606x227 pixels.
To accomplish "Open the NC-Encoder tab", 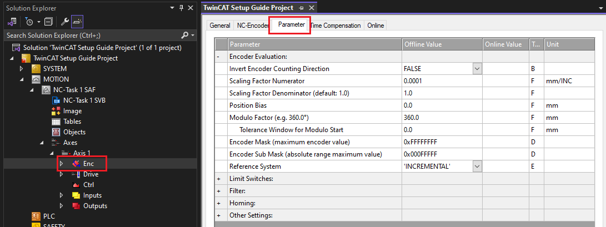I will pyautogui.click(x=253, y=26).
